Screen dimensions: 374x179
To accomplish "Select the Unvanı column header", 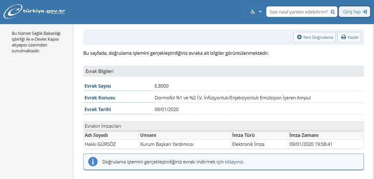I will pos(148,135).
